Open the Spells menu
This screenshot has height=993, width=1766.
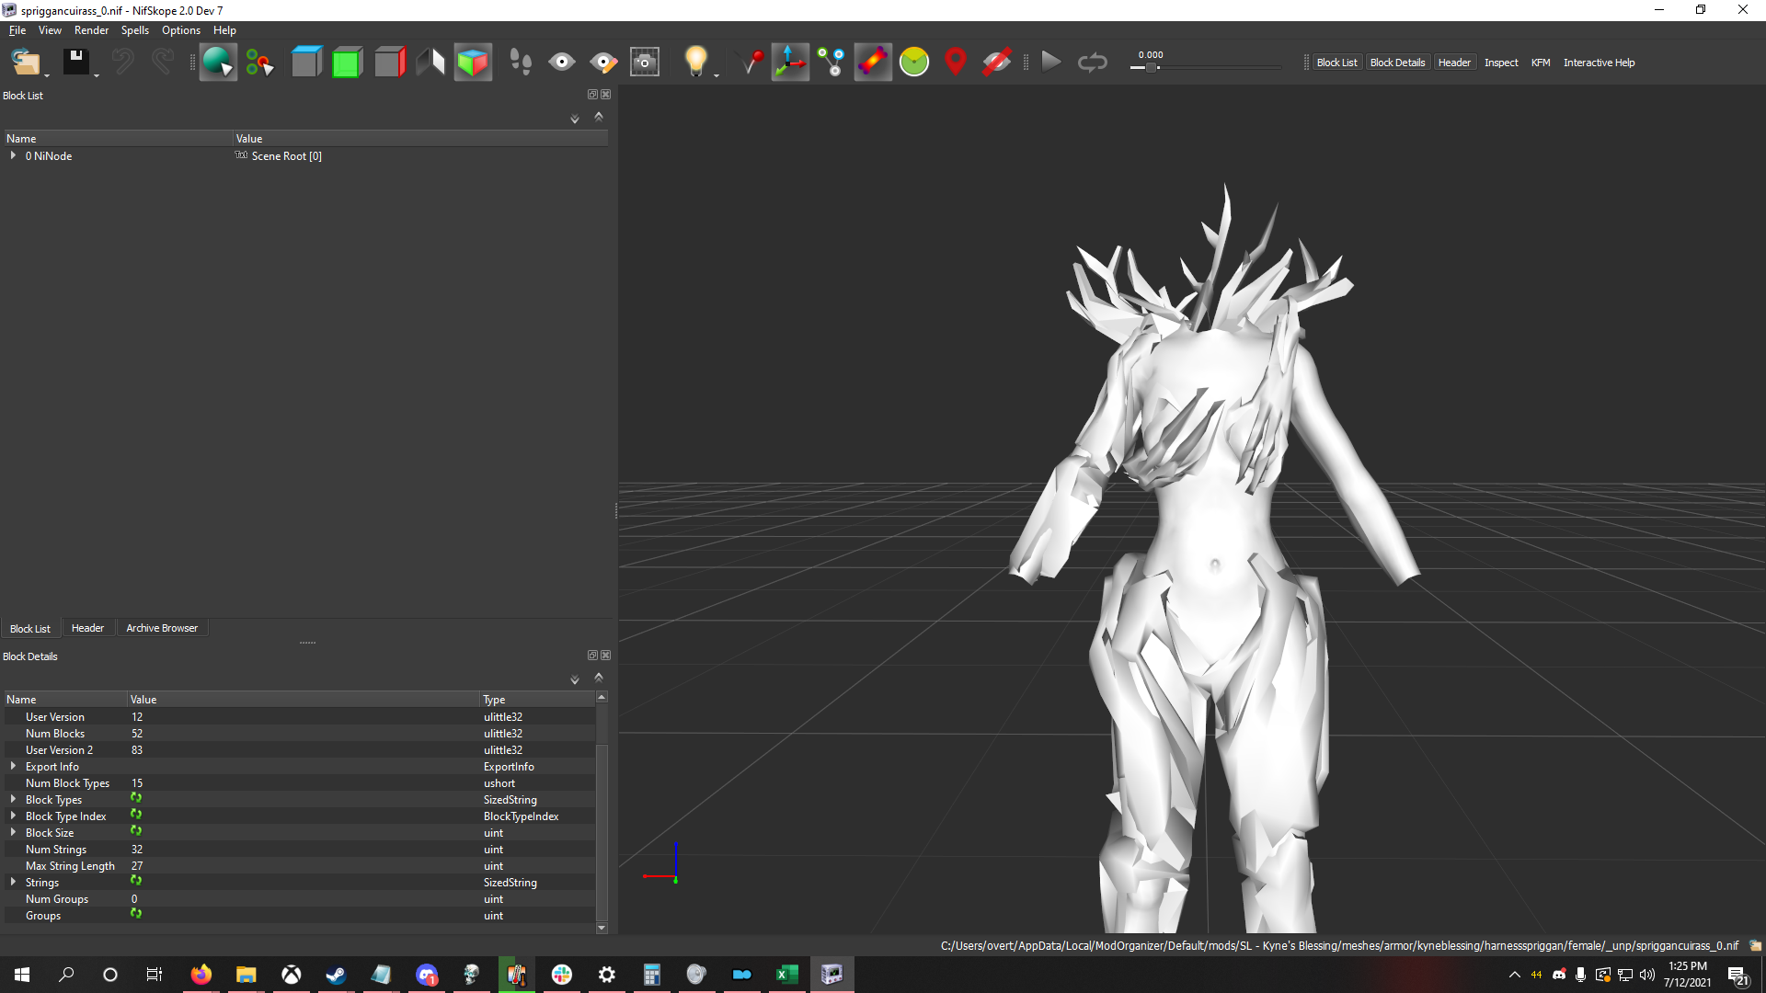coord(134,30)
